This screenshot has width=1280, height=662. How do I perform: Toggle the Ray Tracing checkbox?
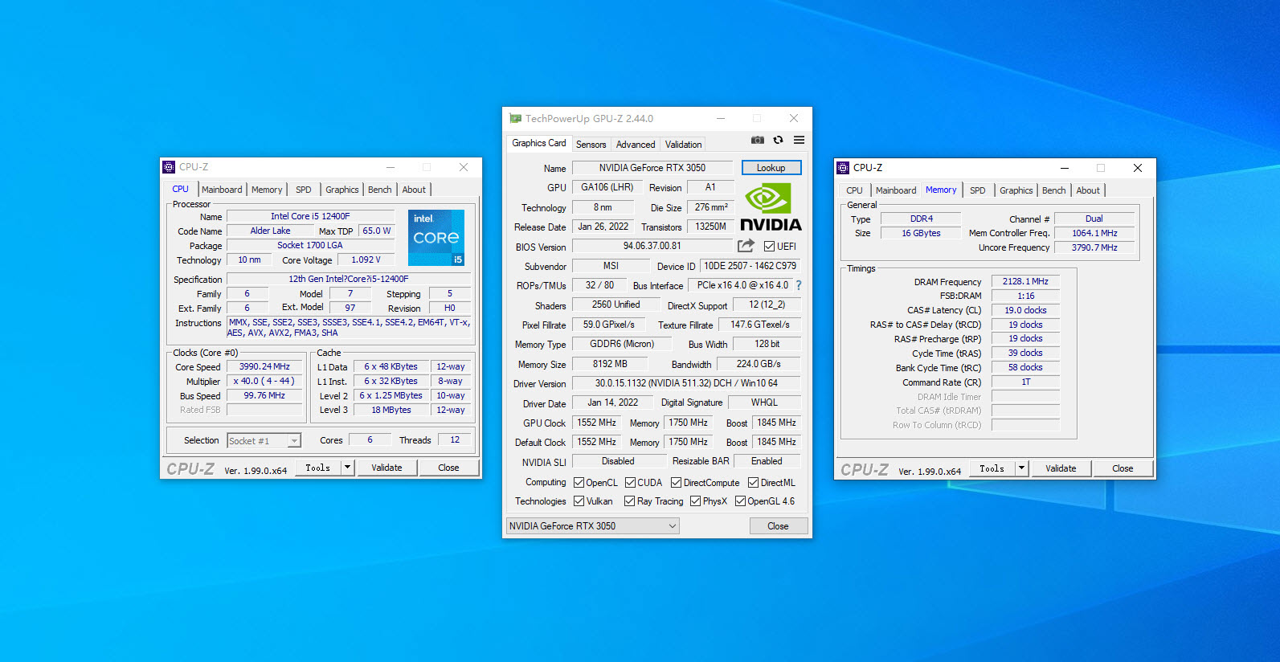[x=629, y=501]
